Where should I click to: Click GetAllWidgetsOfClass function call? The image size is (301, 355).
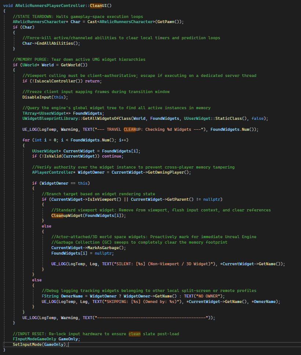click(x=107, y=118)
